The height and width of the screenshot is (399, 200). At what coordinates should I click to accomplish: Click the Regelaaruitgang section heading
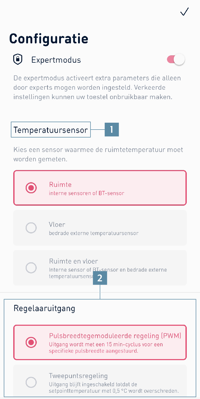pyautogui.click(x=44, y=308)
